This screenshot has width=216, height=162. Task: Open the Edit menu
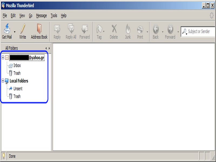click(13, 16)
